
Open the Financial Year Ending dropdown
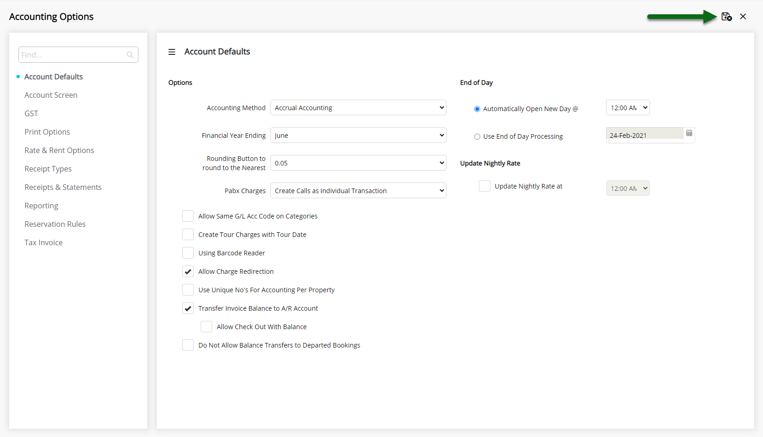[358, 136]
